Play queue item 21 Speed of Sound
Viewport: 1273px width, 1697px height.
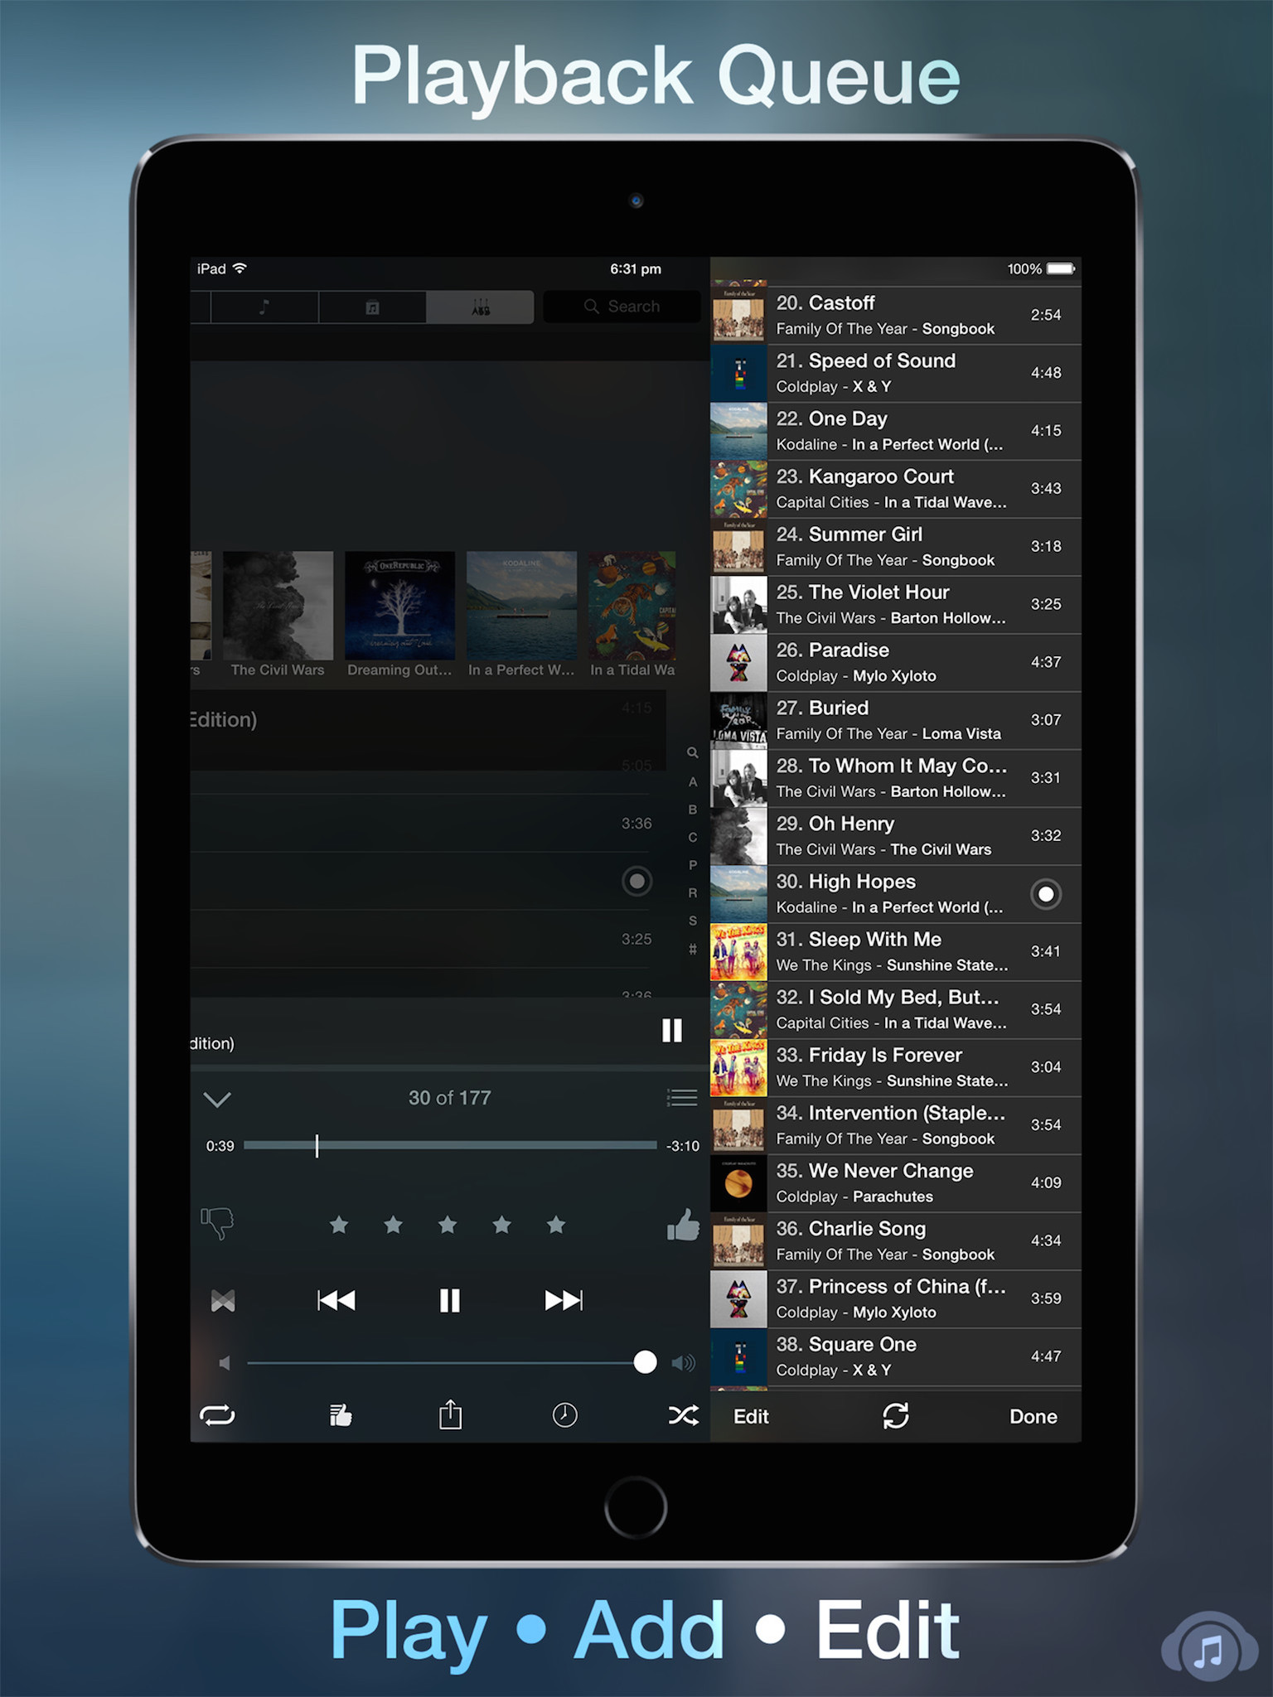tap(896, 374)
